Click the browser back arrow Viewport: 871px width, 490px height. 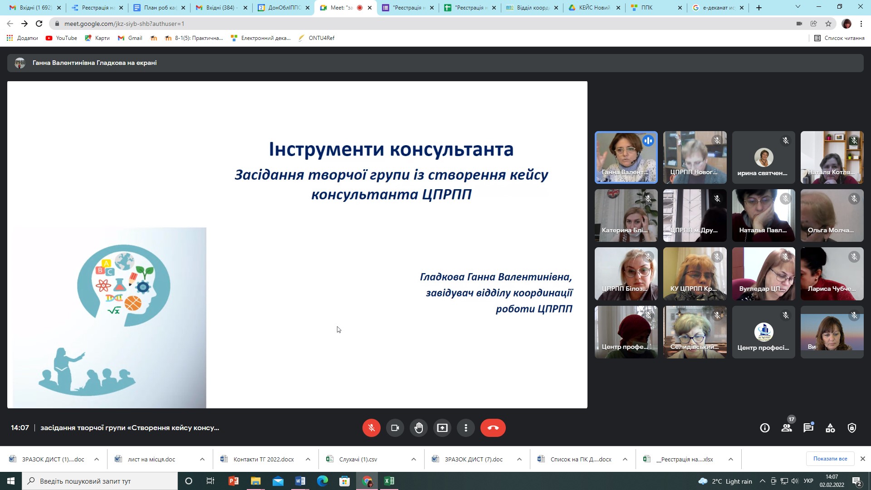10,24
